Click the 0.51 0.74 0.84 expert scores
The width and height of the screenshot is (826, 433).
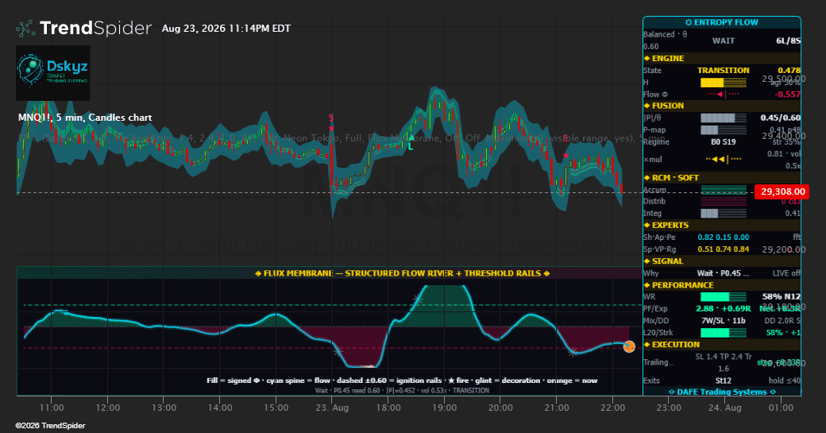(x=724, y=249)
